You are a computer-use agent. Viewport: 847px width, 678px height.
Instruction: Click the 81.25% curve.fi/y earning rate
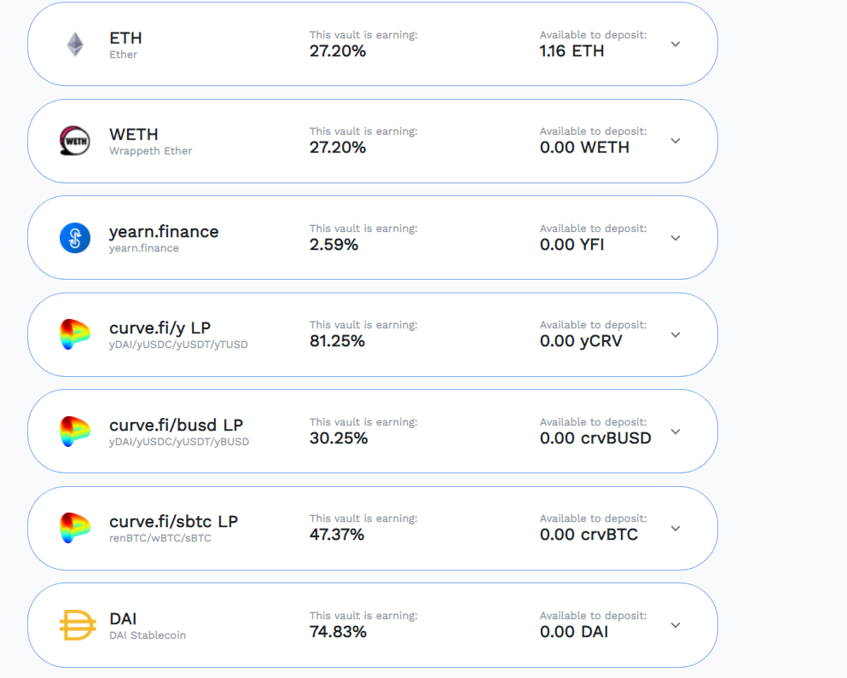(x=337, y=341)
